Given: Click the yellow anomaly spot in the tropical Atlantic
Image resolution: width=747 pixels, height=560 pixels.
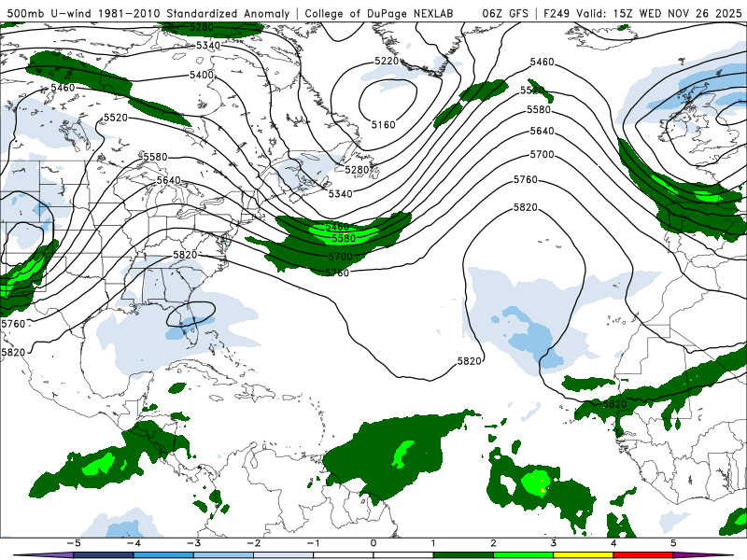Looking at the screenshot, I should (x=543, y=489).
